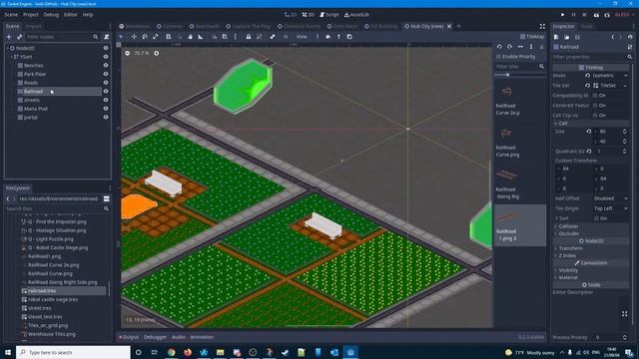Rotate tile right in TileMap panel
The image size is (639, 359).
pos(510,47)
